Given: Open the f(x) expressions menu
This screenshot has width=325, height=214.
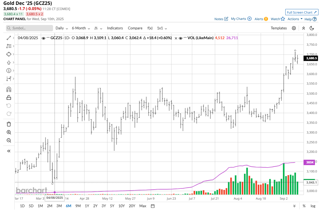Looking at the screenshot, I should (x=150, y=28).
